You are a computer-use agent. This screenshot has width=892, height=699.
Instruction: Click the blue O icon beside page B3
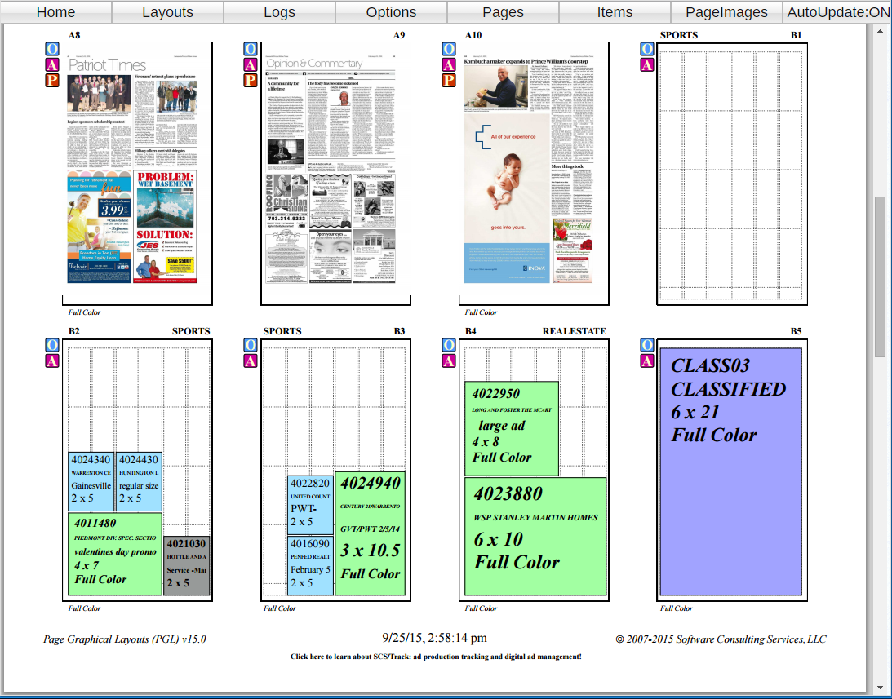point(251,345)
